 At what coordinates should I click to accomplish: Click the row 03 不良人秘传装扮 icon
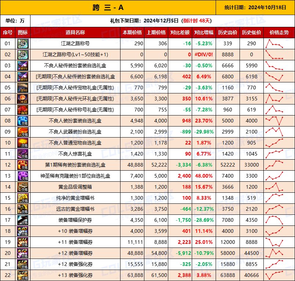[23, 65]
